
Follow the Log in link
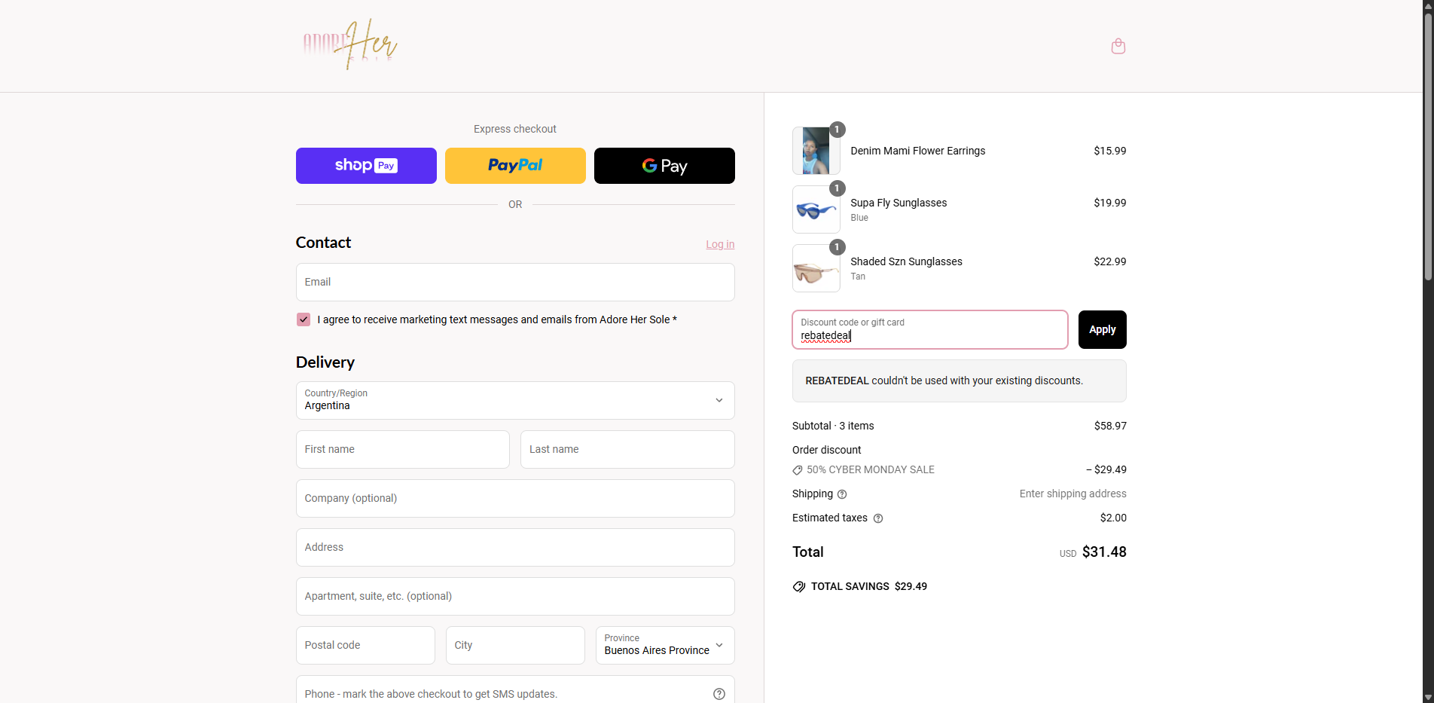click(x=720, y=244)
